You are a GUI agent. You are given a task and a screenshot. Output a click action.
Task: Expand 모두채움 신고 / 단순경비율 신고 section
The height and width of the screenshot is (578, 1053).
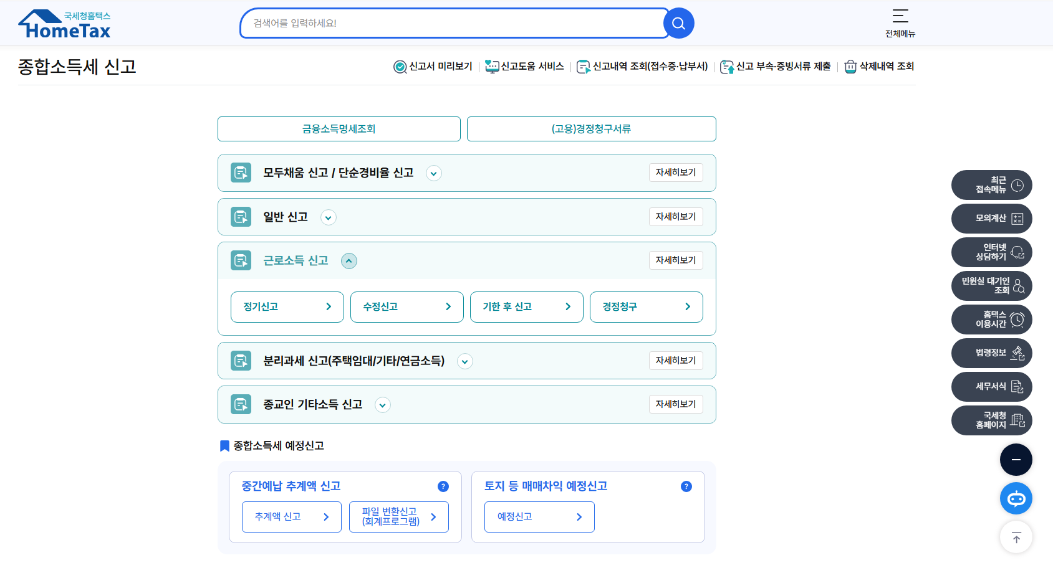[434, 173]
